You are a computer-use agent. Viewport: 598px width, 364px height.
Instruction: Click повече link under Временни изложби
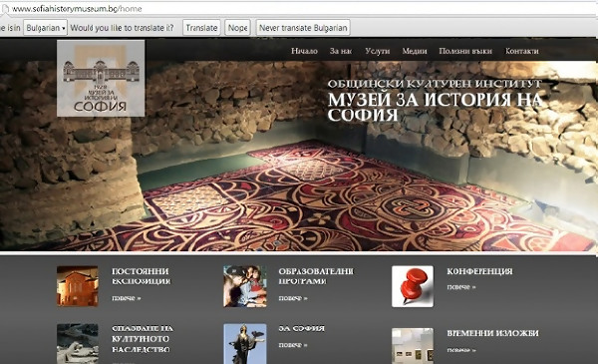click(x=461, y=350)
